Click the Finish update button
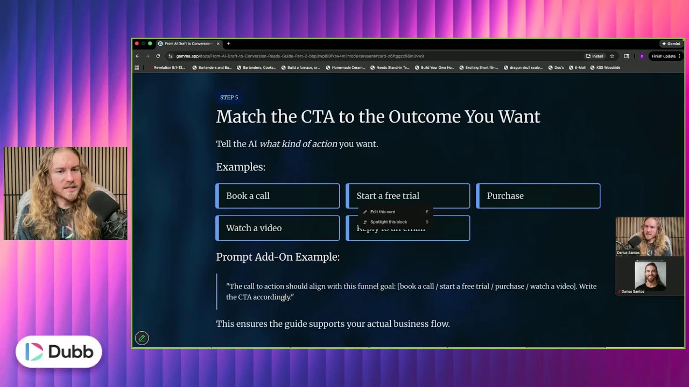689x387 pixels. click(666, 56)
